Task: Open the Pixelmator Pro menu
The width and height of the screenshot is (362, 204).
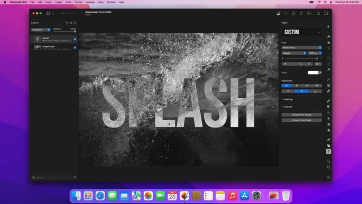Action: pos(18,2)
